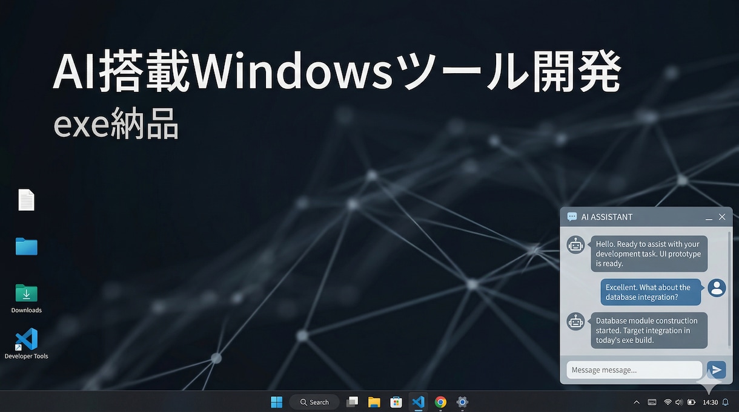Select the Developer Tools desktop shortcut
Image resolution: width=739 pixels, height=412 pixels.
pyautogui.click(x=26, y=339)
